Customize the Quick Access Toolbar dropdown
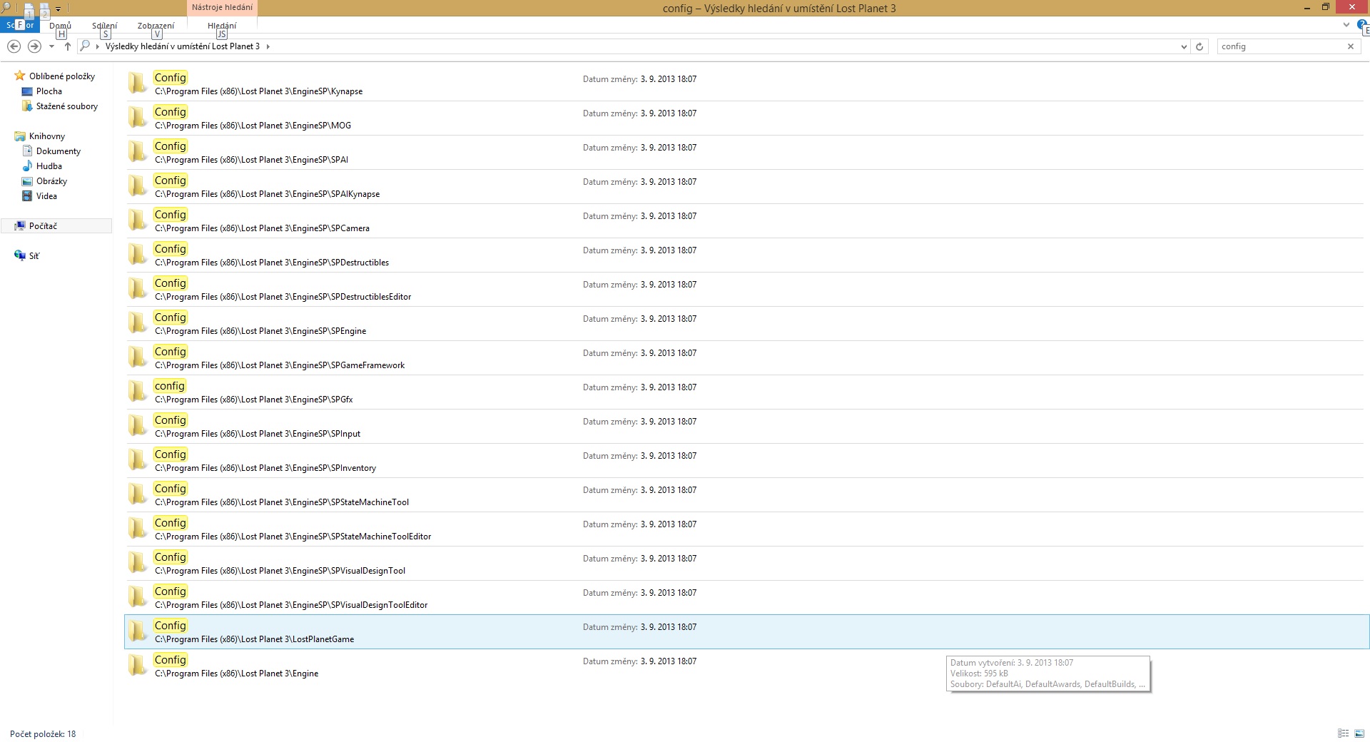 [x=59, y=9]
